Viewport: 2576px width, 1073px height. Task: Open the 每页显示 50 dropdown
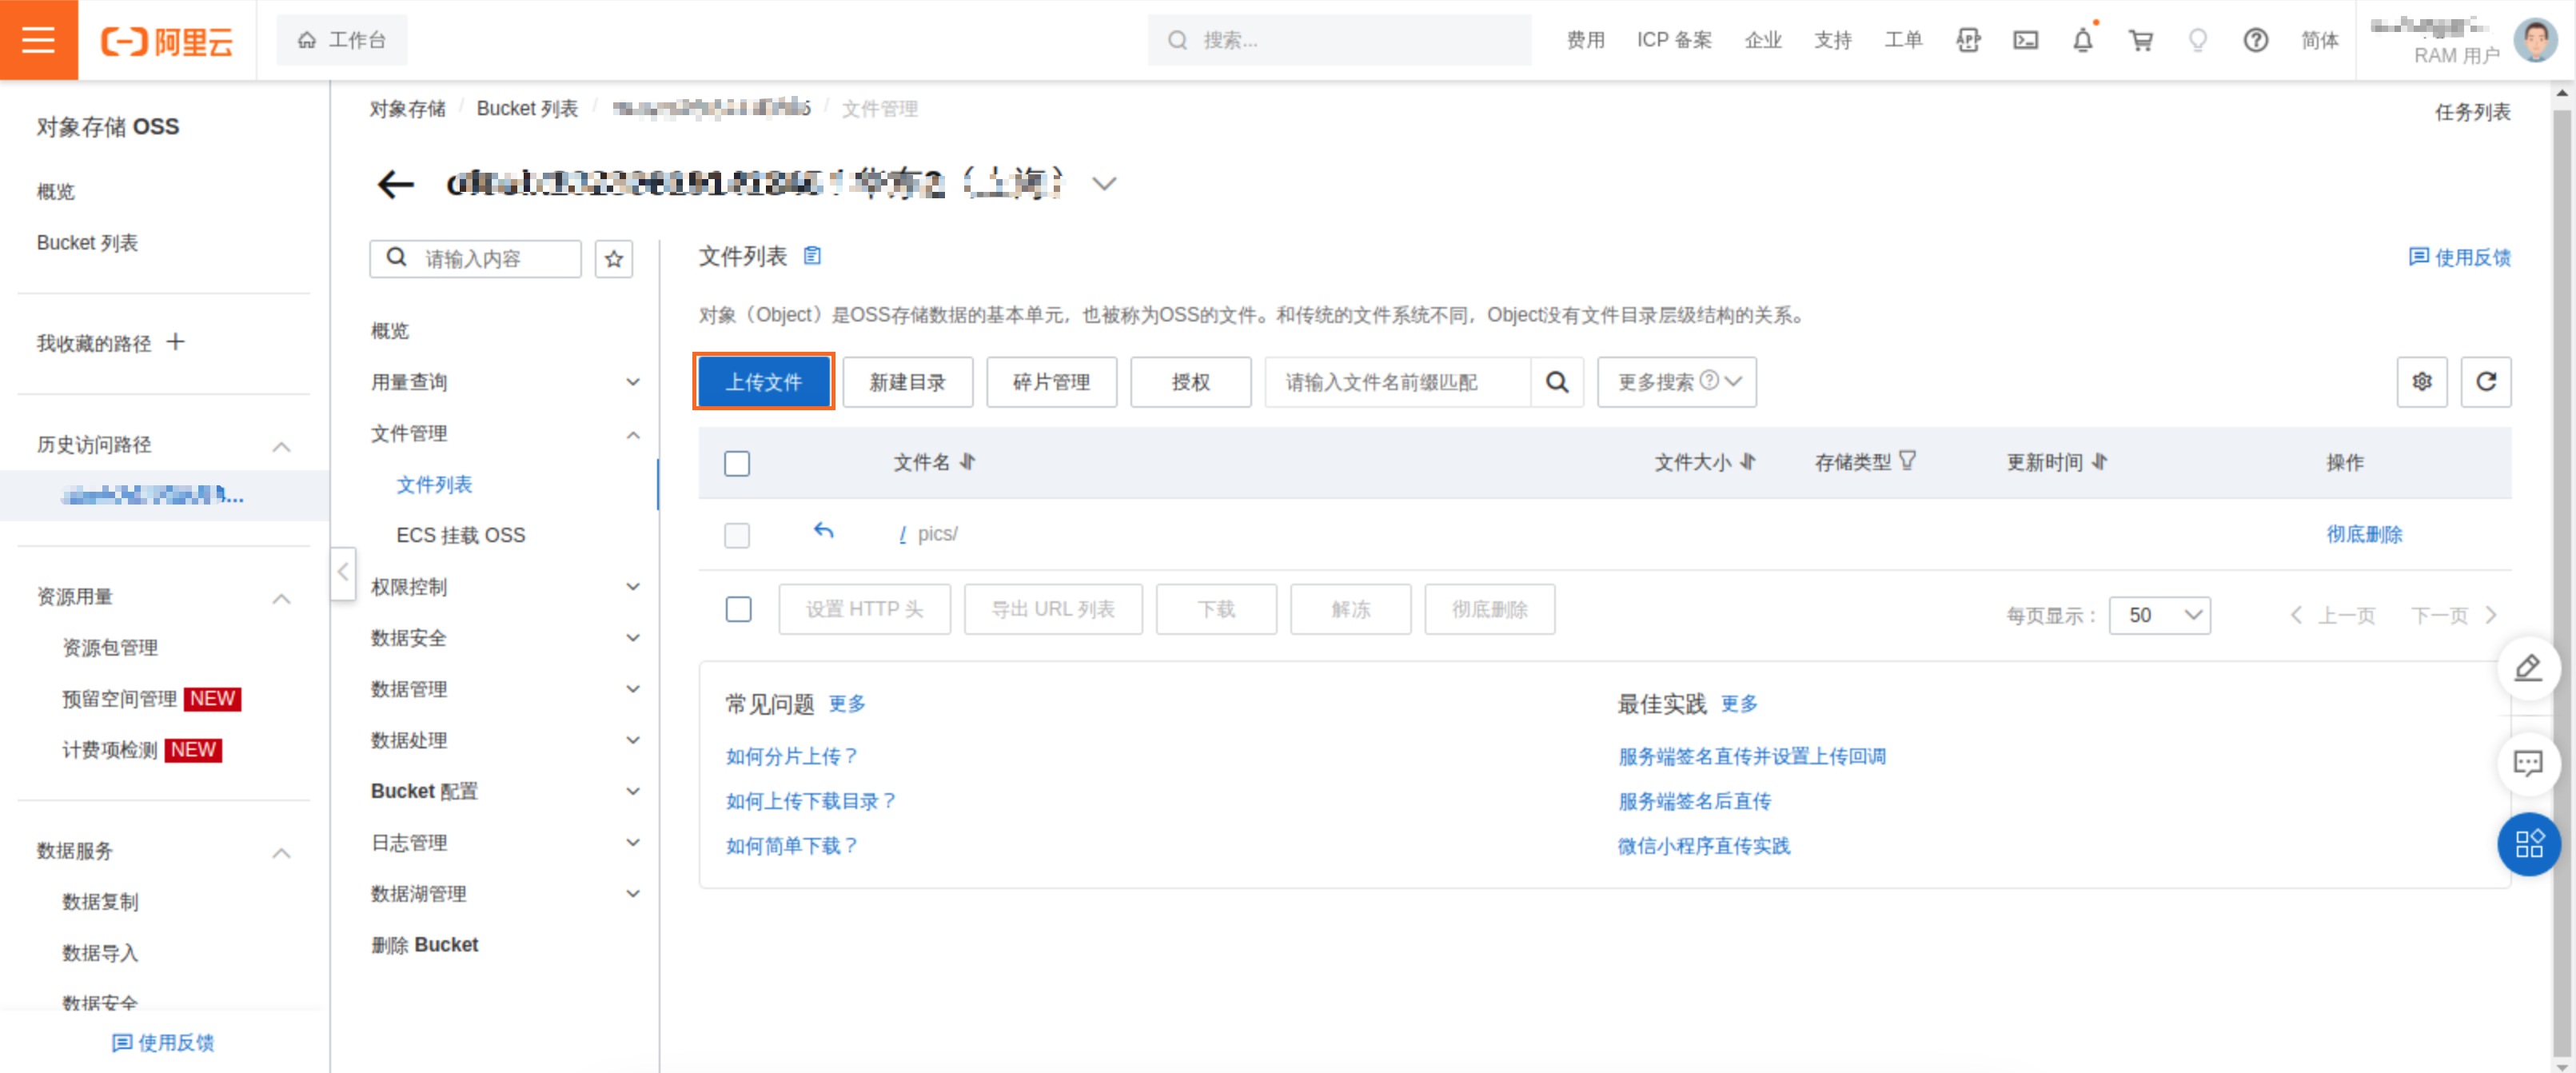click(2159, 615)
